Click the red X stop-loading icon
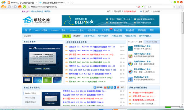184x110 pixels. click(x=139, y=7)
